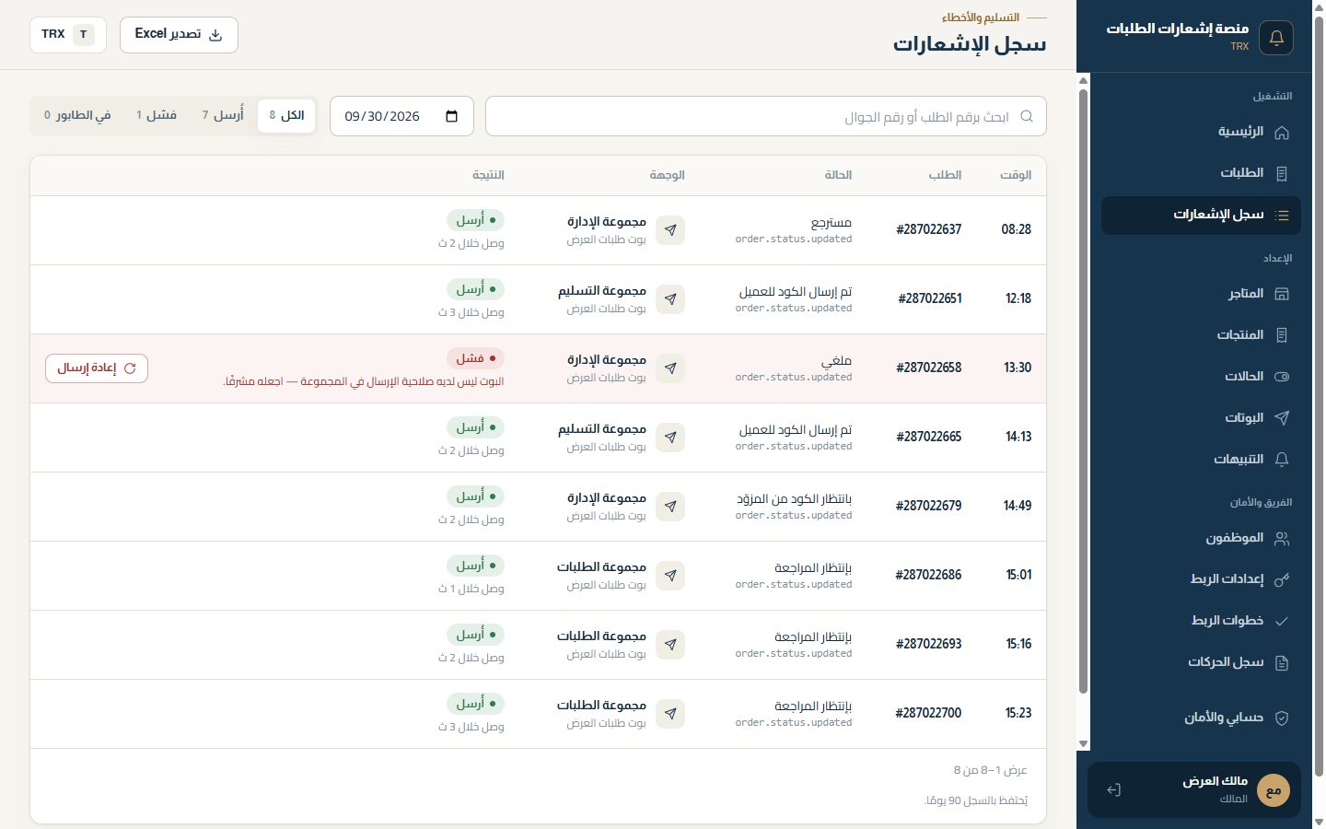Click order number #287022665
The image size is (1326, 829).
928,437
